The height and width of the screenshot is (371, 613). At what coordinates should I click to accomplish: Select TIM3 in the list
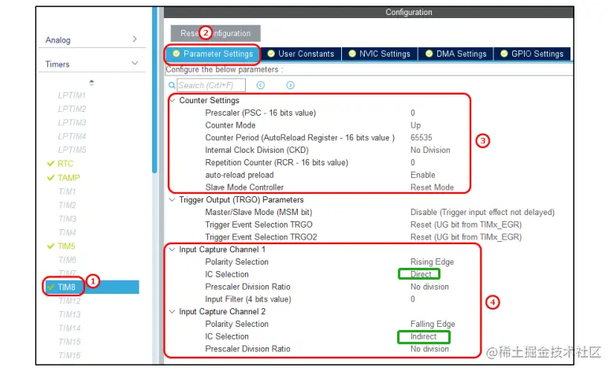coord(67,219)
